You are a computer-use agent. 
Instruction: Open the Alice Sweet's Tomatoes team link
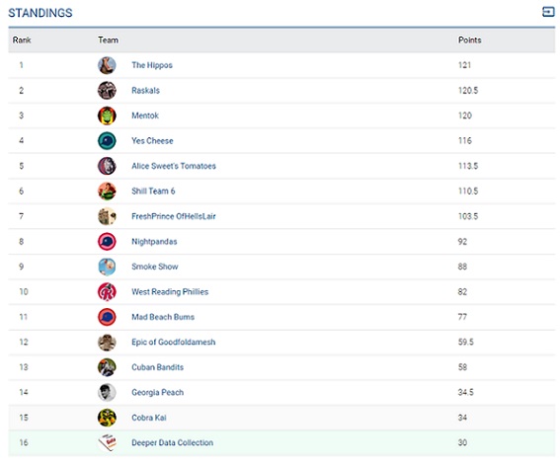[174, 166]
